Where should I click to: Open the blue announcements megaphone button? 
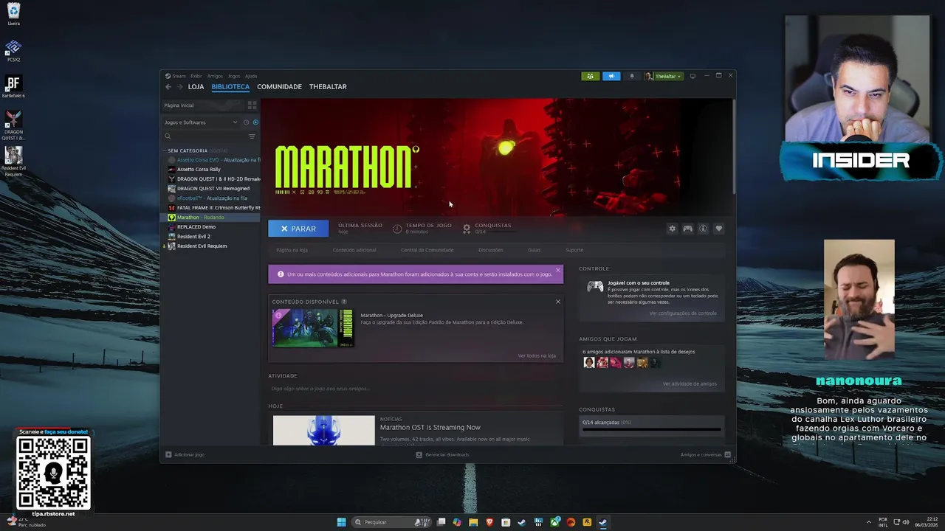pos(611,76)
